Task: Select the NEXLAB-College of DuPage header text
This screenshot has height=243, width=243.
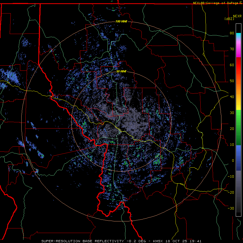Action: pyautogui.click(x=216, y=3)
